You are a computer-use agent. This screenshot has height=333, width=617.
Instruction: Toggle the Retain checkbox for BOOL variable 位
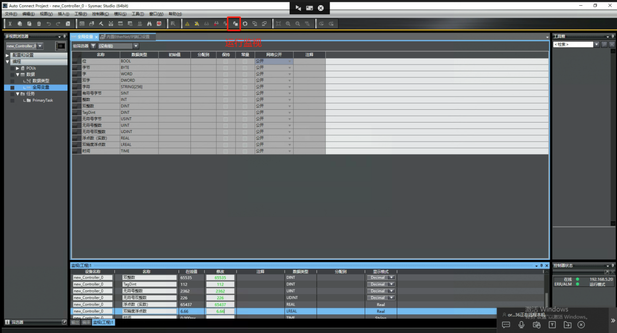226,61
